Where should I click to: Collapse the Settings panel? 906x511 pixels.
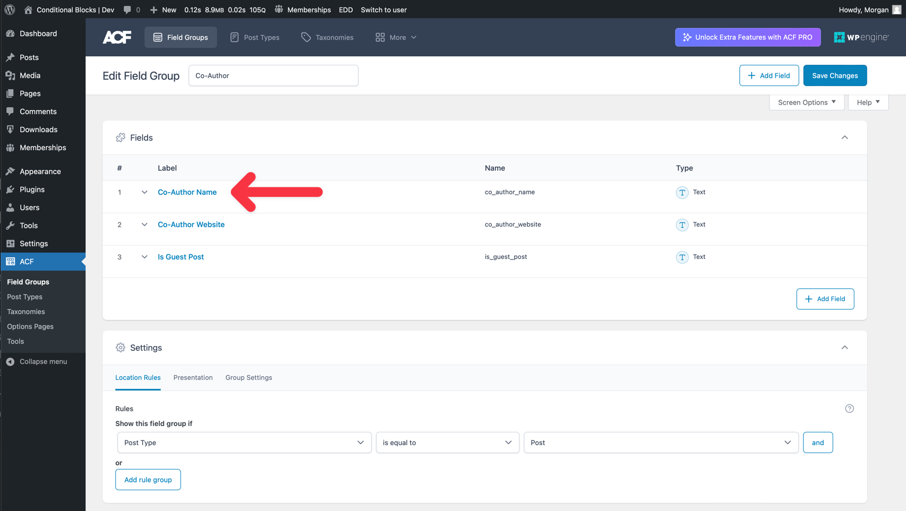[844, 348]
